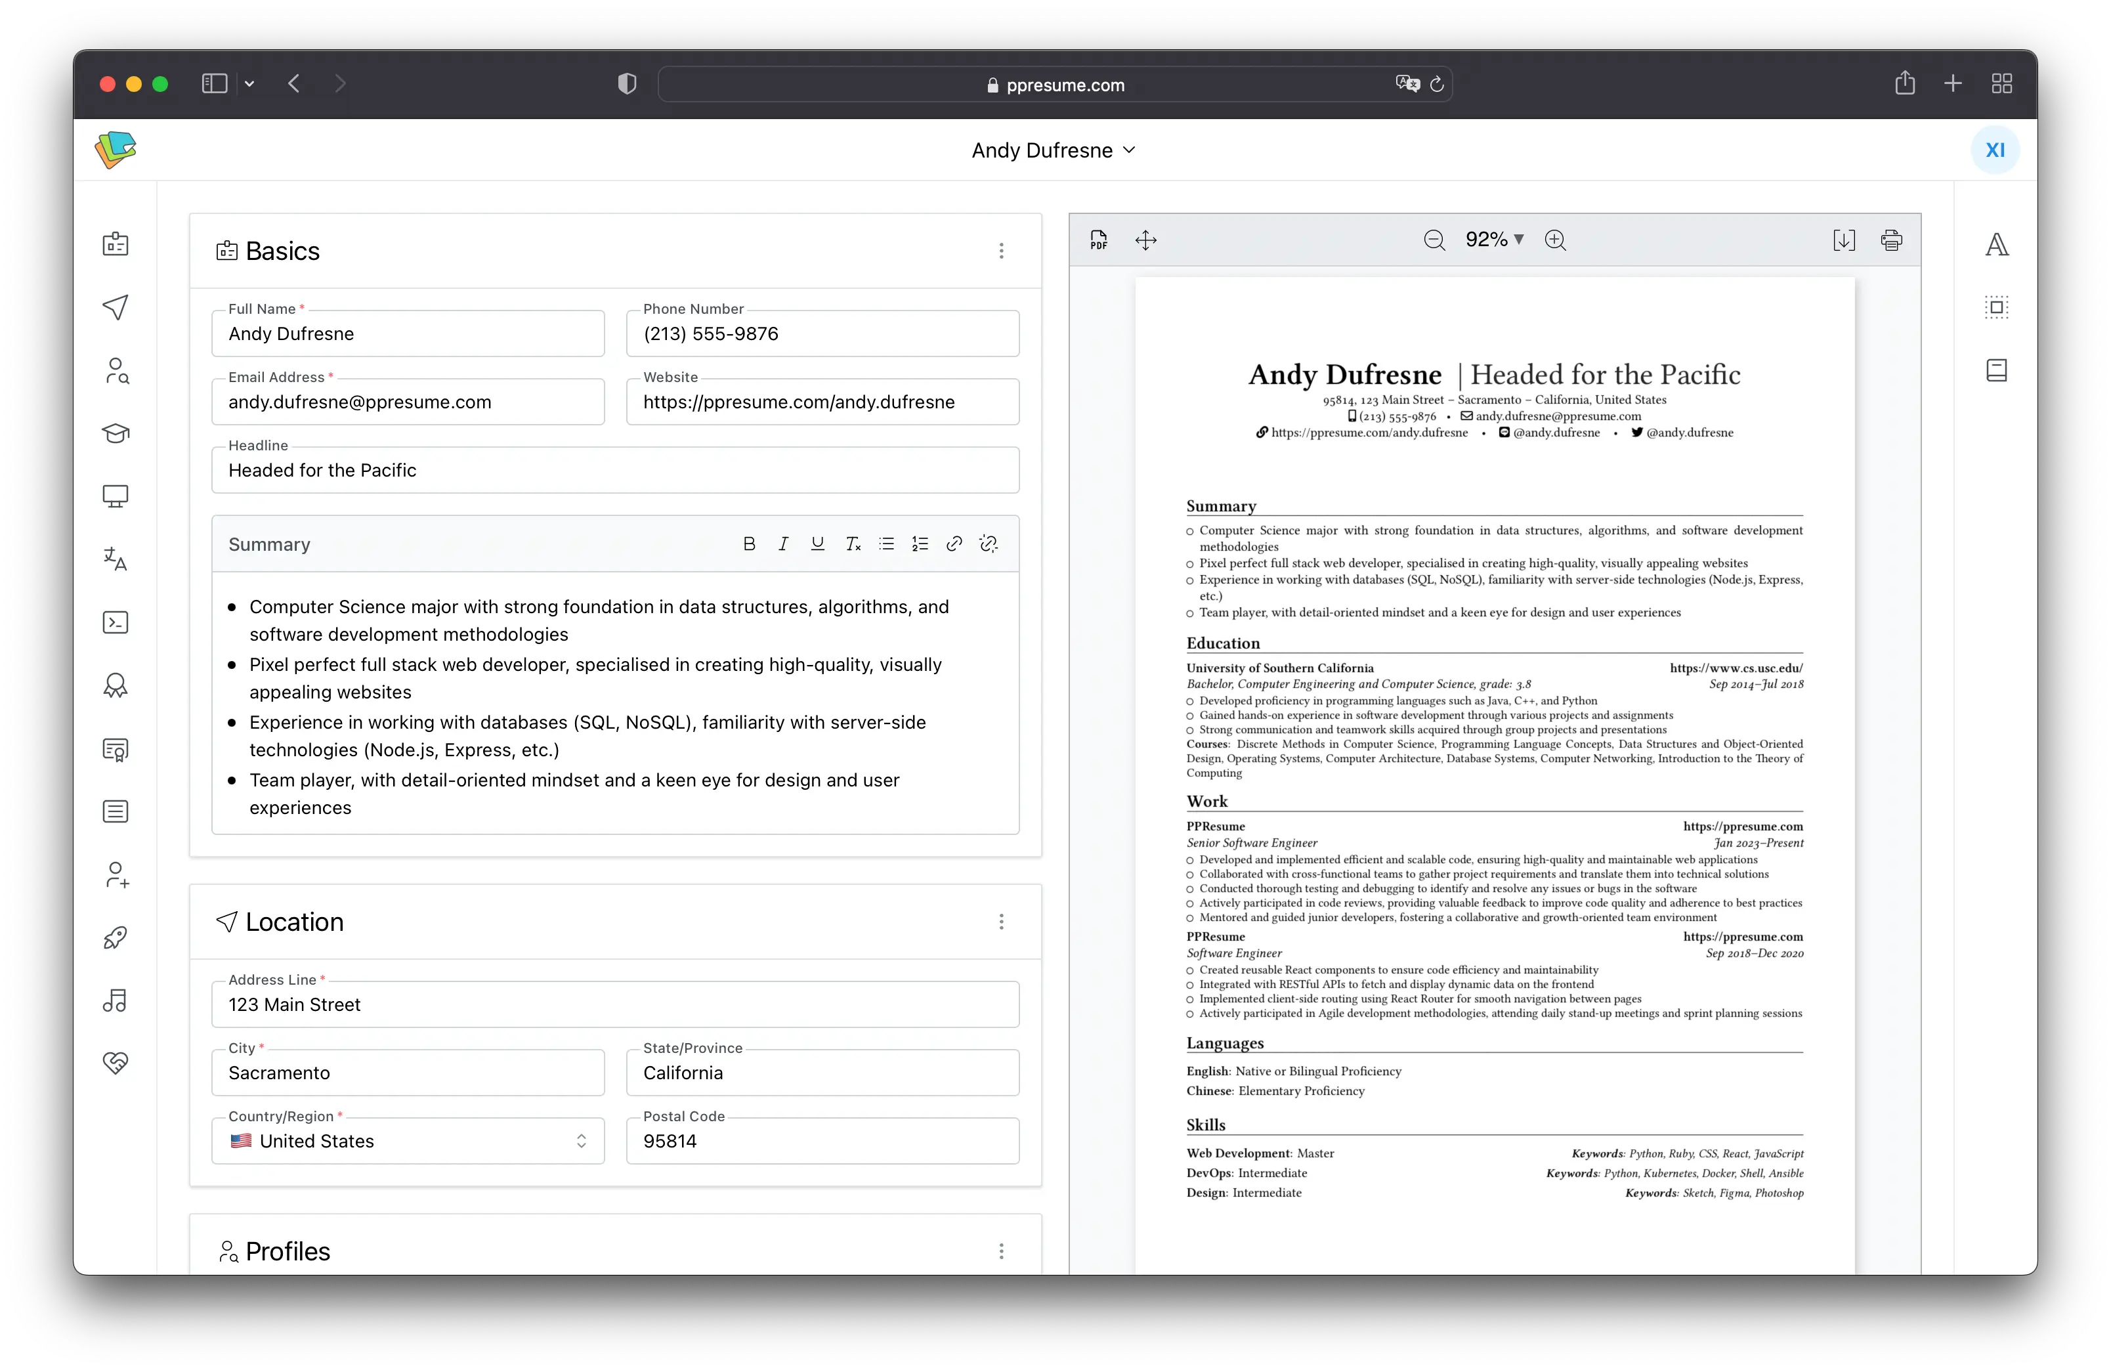Select the Education section icon in the sidebar
The width and height of the screenshot is (2111, 1372).
coord(116,434)
